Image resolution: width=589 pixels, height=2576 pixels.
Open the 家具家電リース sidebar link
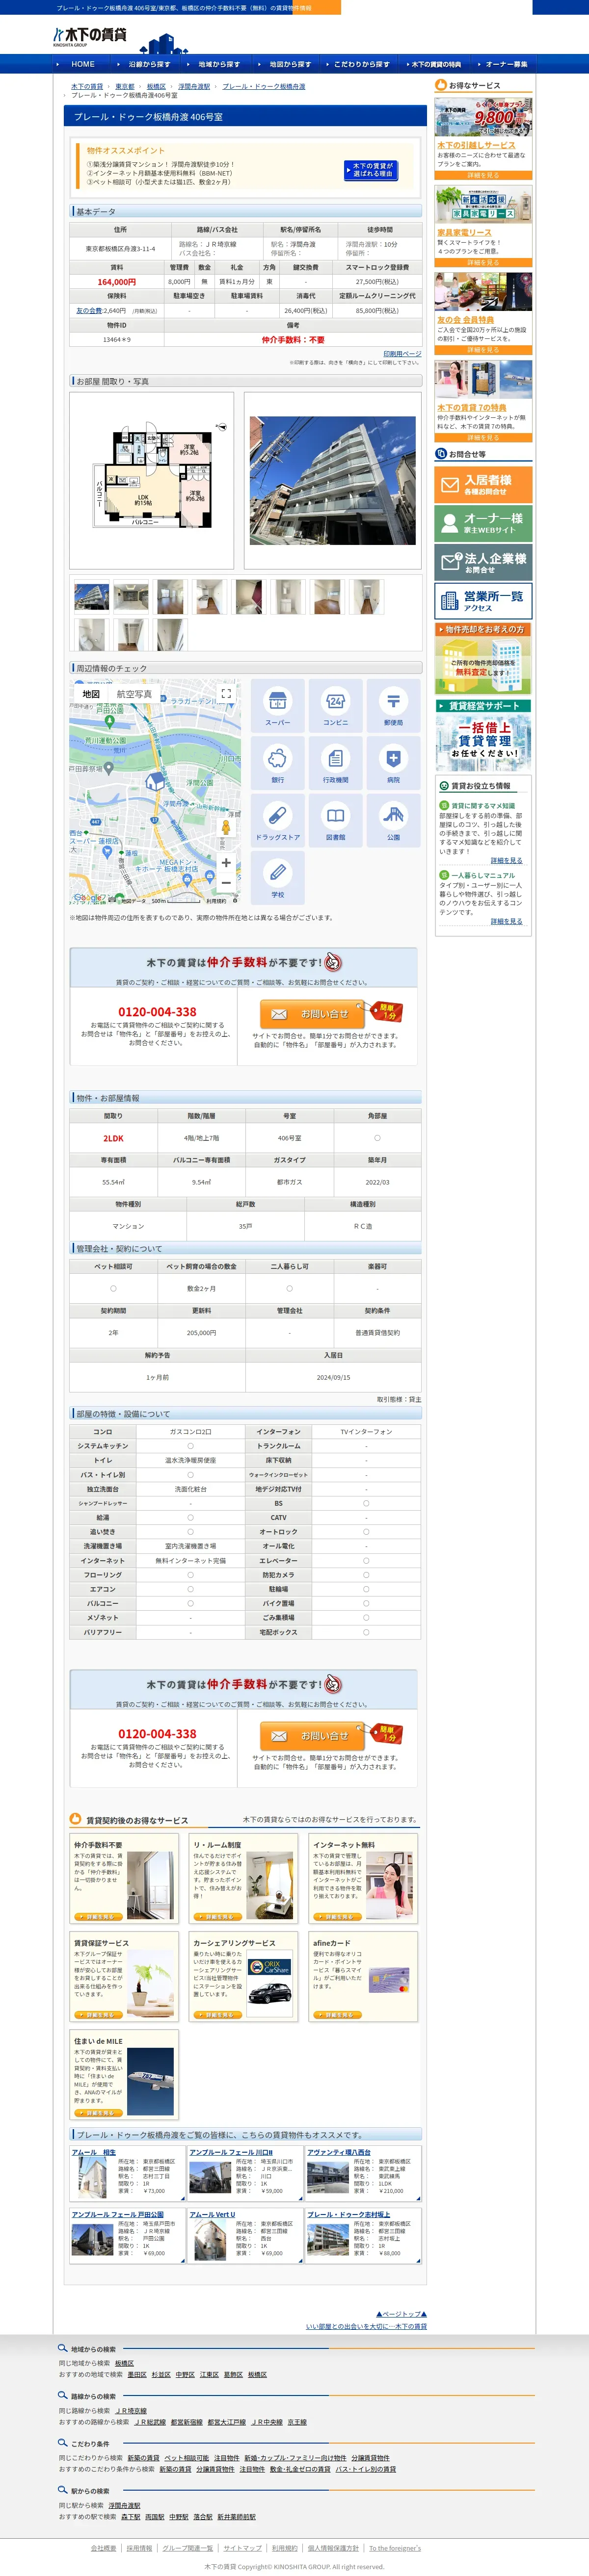click(464, 232)
